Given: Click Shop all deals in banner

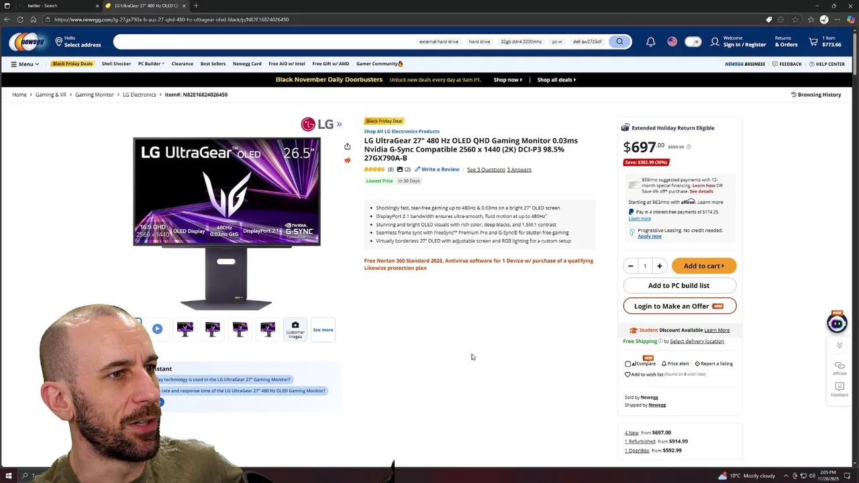Looking at the screenshot, I should coord(556,80).
